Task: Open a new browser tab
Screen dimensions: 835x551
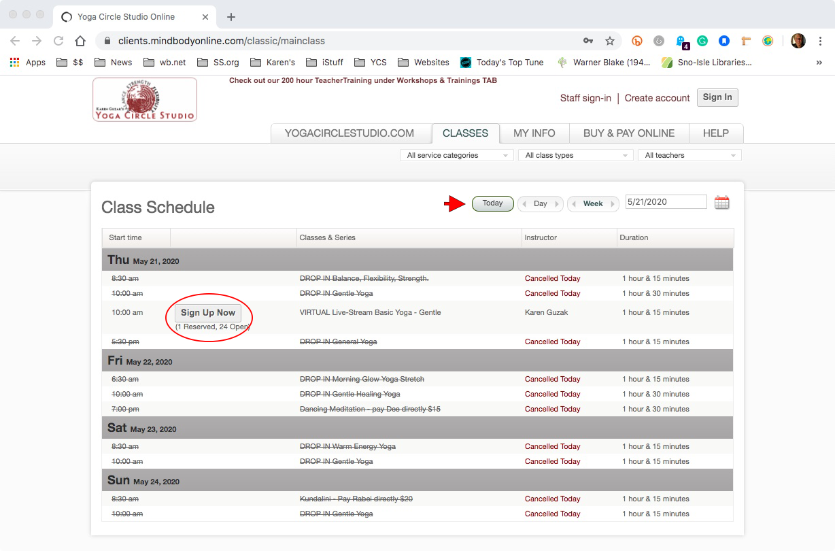Action: (231, 17)
